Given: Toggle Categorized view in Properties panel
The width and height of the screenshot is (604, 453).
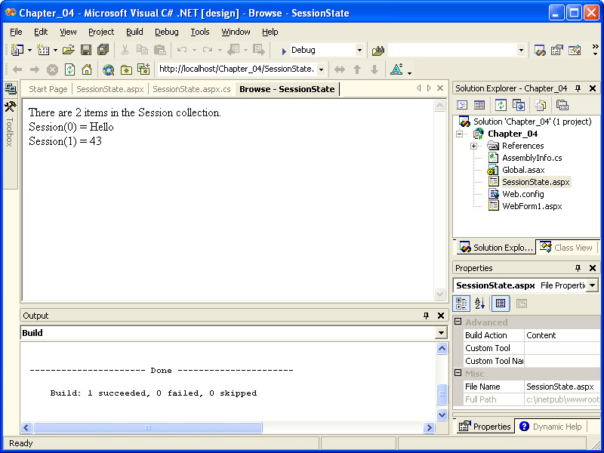Looking at the screenshot, I should coord(462,304).
